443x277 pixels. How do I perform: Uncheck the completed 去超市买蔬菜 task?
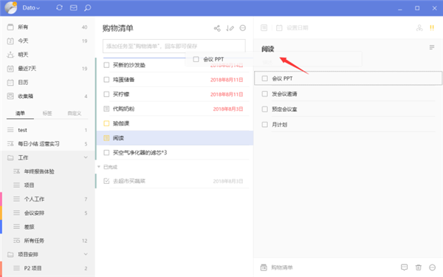[106, 181]
